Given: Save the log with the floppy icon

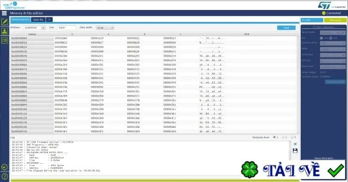Looking at the screenshot, I should point(295,151).
